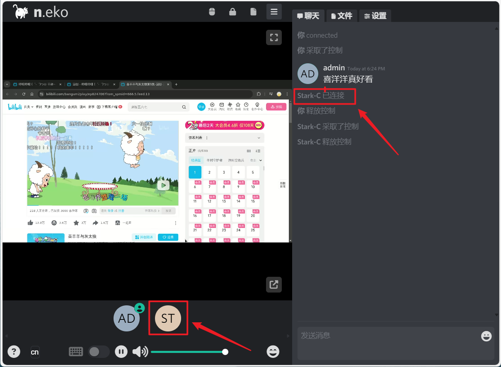The image size is (501, 367).
Task: Open 会员购 in bilibili nav
Action: 73,107
